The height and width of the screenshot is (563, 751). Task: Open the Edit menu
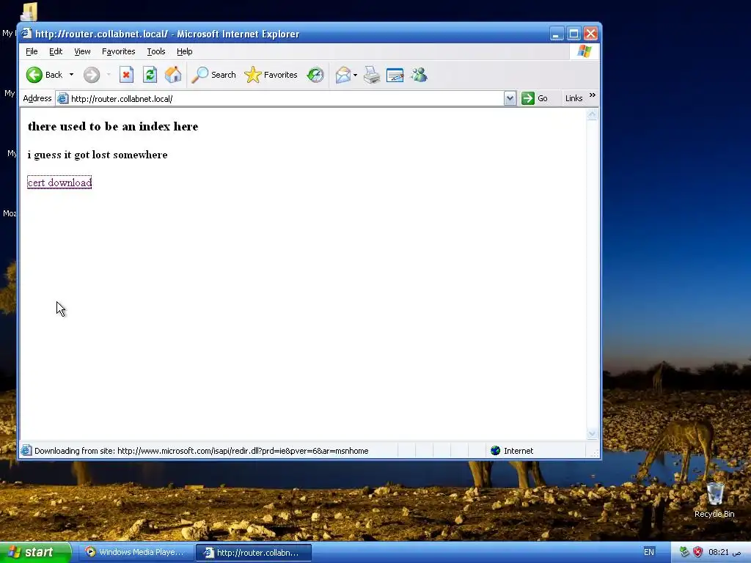[56, 51]
